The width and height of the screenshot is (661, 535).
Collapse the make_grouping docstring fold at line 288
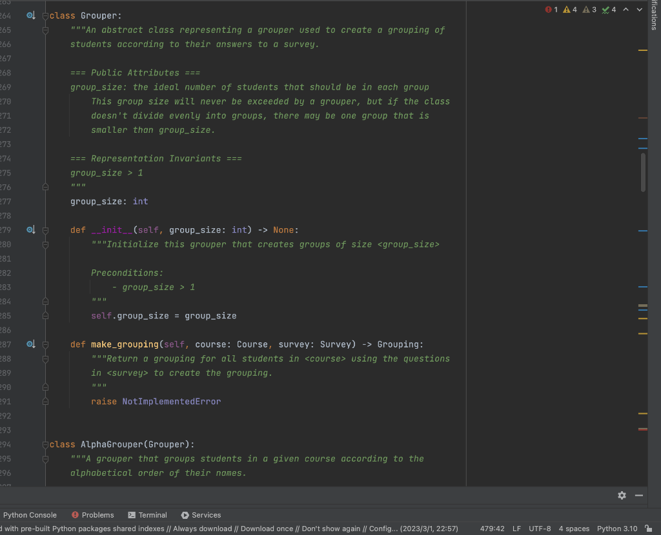(x=46, y=359)
